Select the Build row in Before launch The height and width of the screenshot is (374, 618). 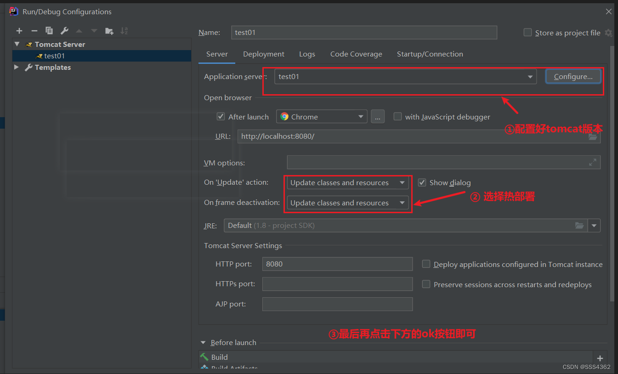396,357
